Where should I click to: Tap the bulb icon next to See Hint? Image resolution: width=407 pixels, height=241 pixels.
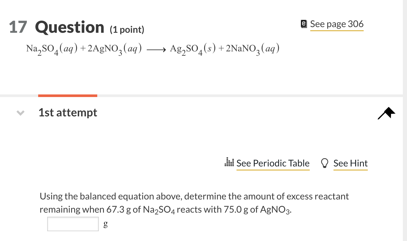pos(324,163)
